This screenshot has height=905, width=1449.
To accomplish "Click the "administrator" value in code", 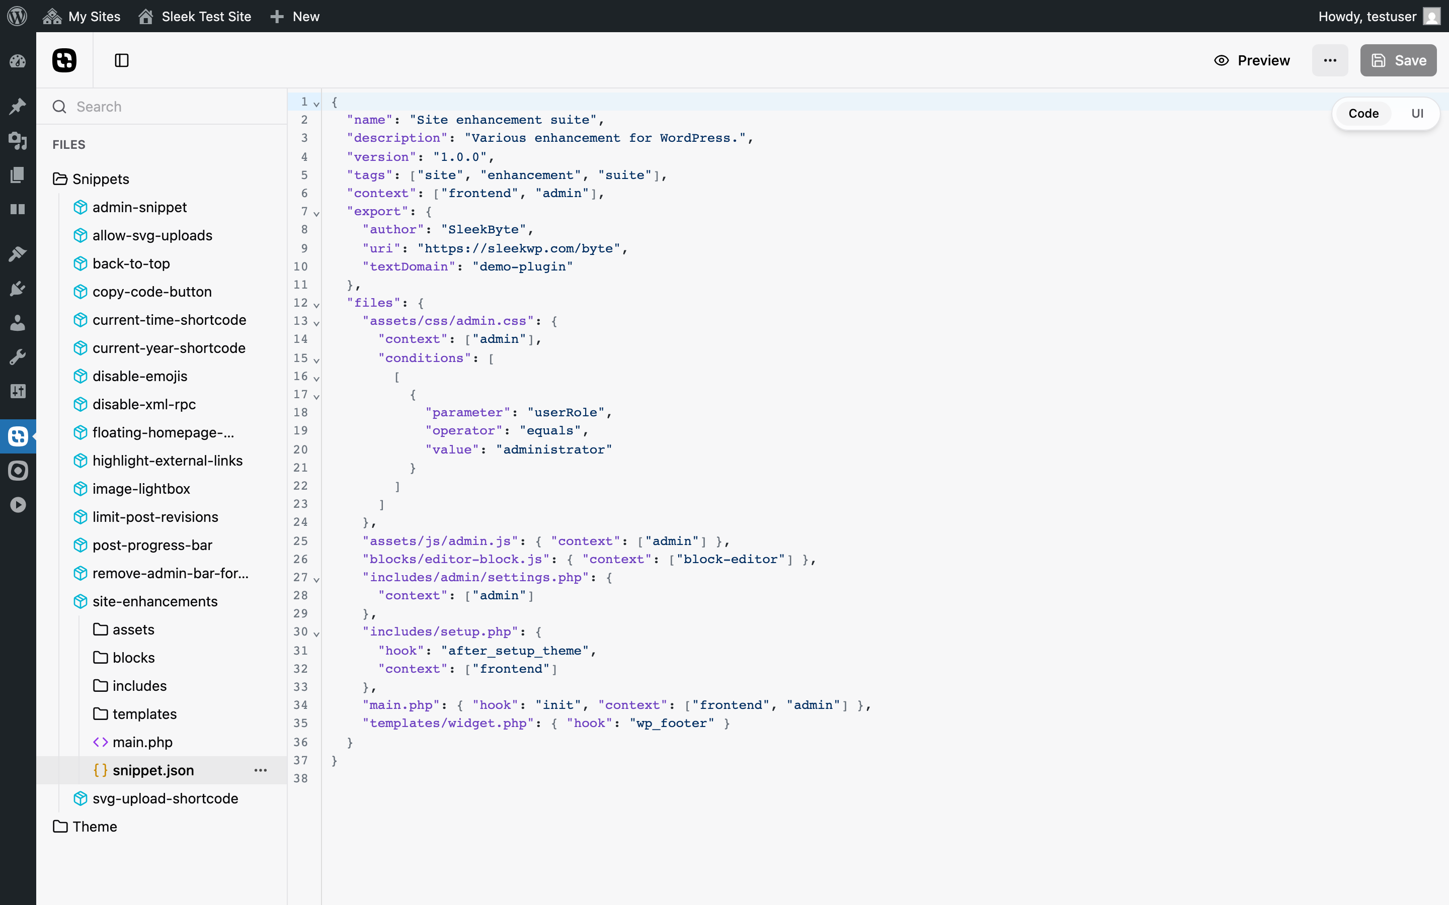I will tap(554, 449).
